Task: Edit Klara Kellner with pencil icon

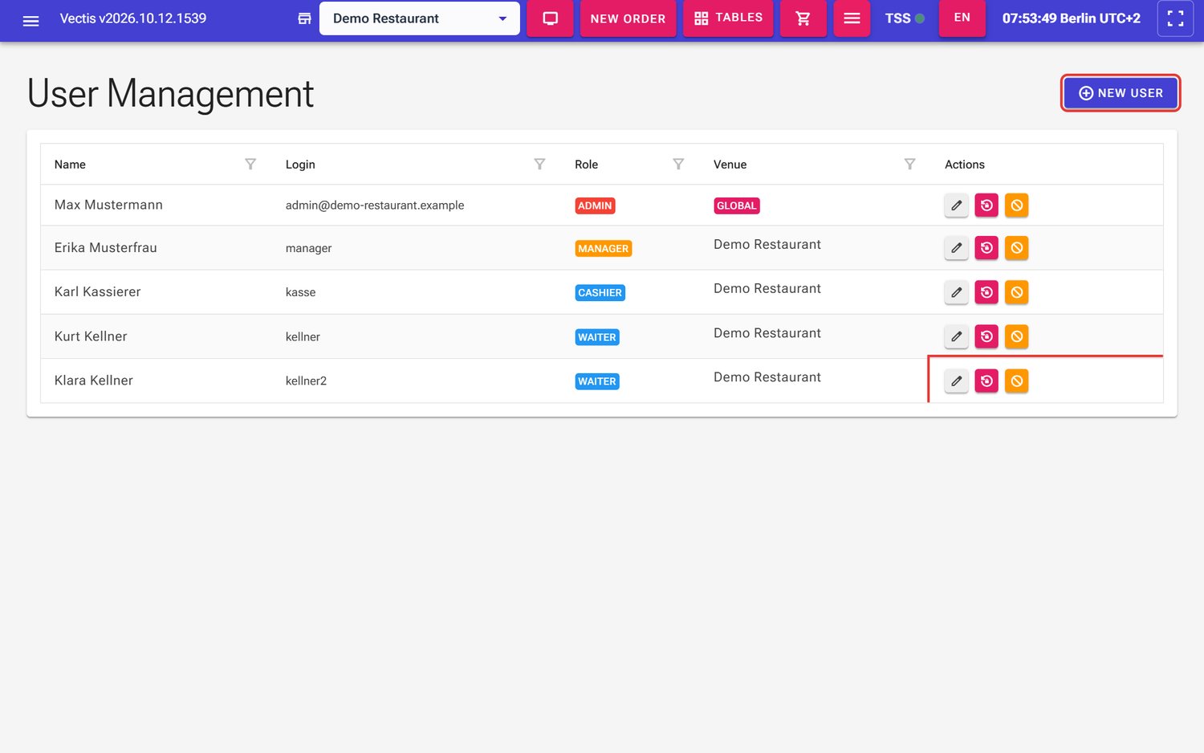Action: 956,381
